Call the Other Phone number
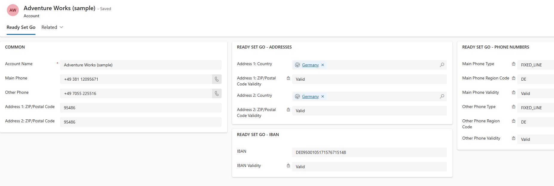The width and height of the screenshot is (554, 186). [x=217, y=93]
